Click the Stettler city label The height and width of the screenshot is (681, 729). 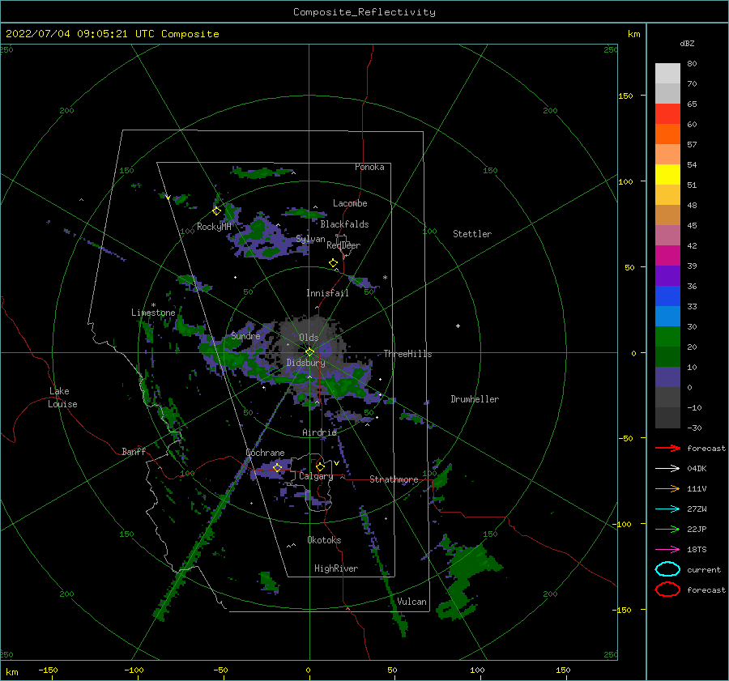[472, 234]
